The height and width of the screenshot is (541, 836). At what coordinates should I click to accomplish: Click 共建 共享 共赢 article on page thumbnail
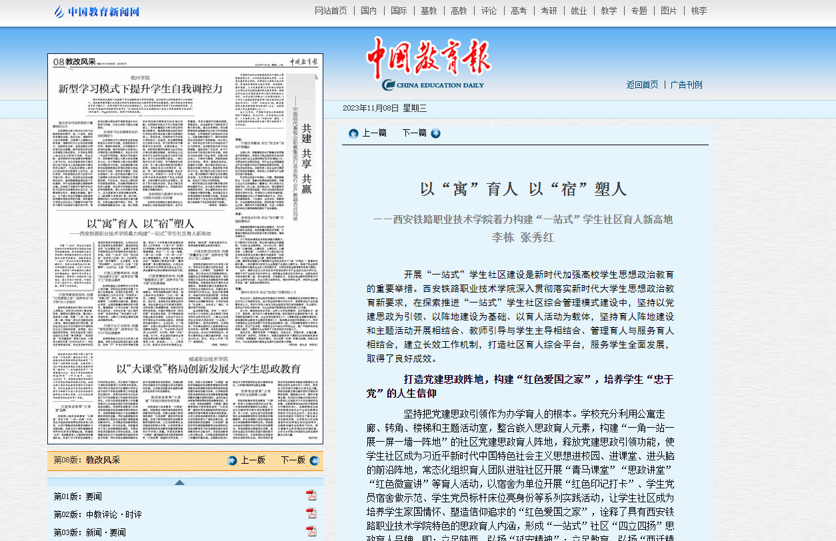point(306,153)
